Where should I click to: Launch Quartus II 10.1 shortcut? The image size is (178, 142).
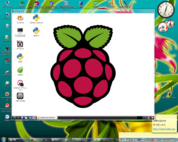[x=51, y=4]
